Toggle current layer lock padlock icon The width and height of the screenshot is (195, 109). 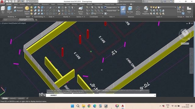(x=156, y=8)
